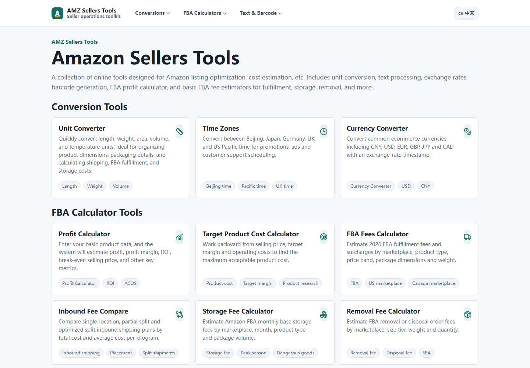
Task: Click the Target margin tag
Action: coord(258,283)
